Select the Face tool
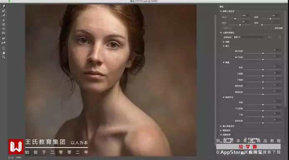289x160 pixels. 3,48
